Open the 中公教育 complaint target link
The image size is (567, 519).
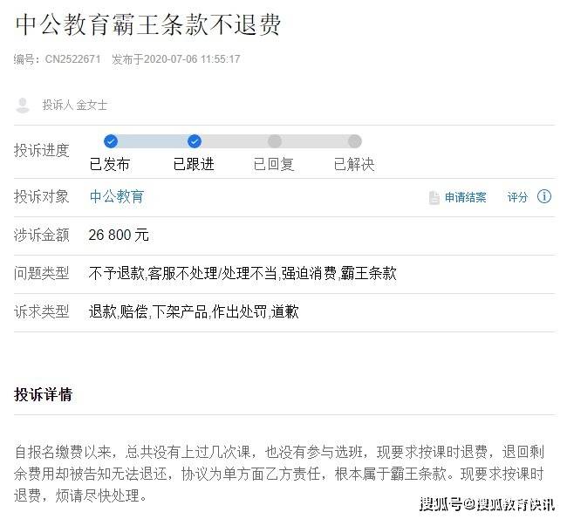117,196
